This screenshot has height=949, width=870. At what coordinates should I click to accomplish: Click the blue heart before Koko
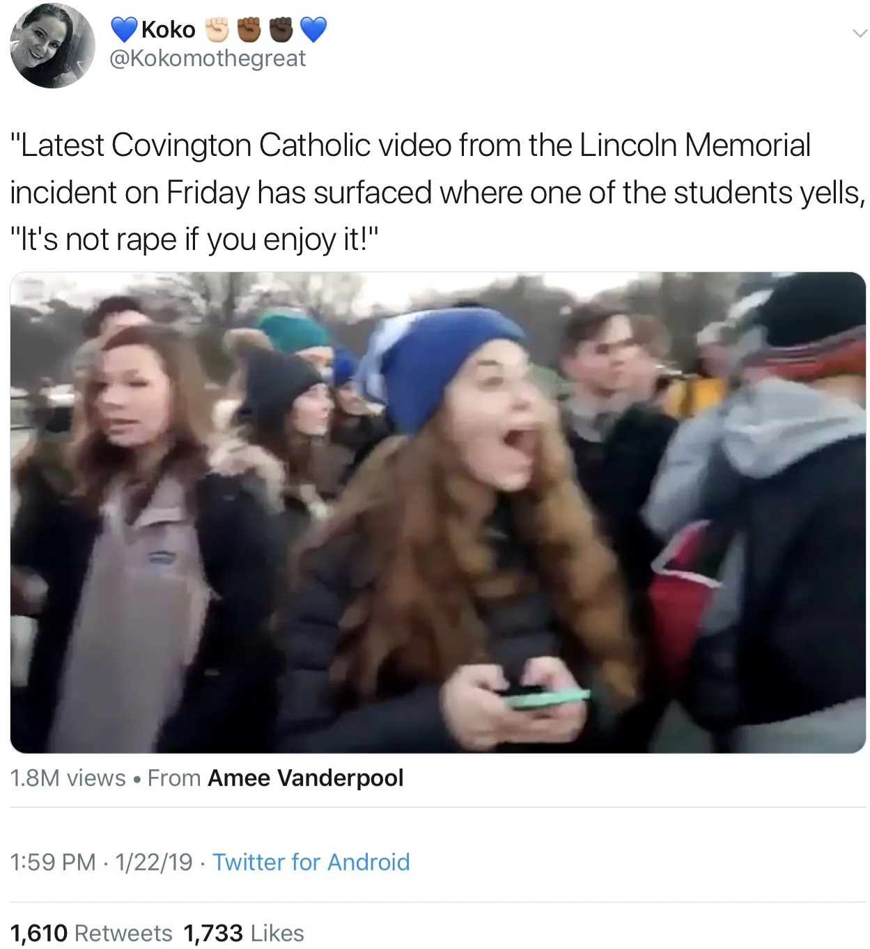124,29
